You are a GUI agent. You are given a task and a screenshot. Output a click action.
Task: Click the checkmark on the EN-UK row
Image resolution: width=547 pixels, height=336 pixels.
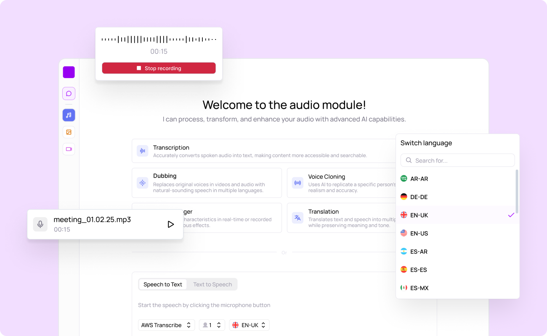(x=511, y=215)
